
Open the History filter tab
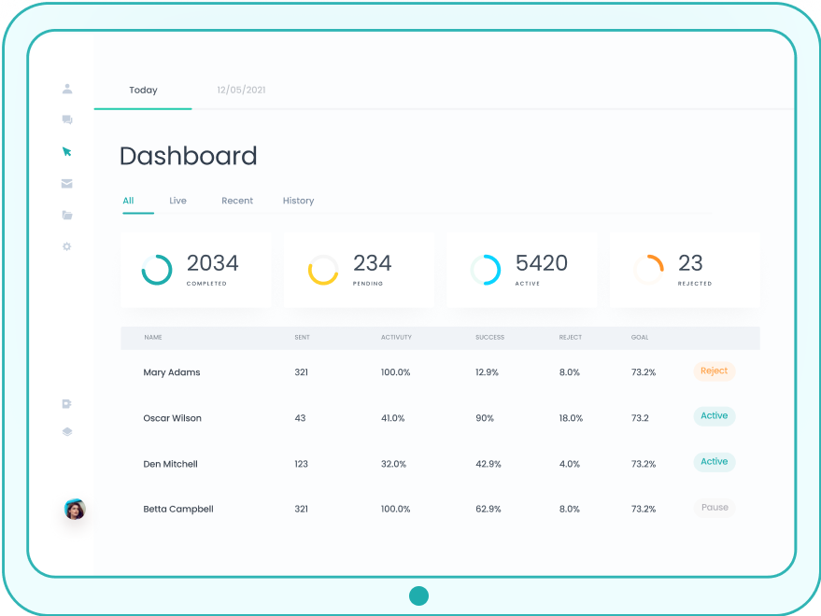point(298,201)
